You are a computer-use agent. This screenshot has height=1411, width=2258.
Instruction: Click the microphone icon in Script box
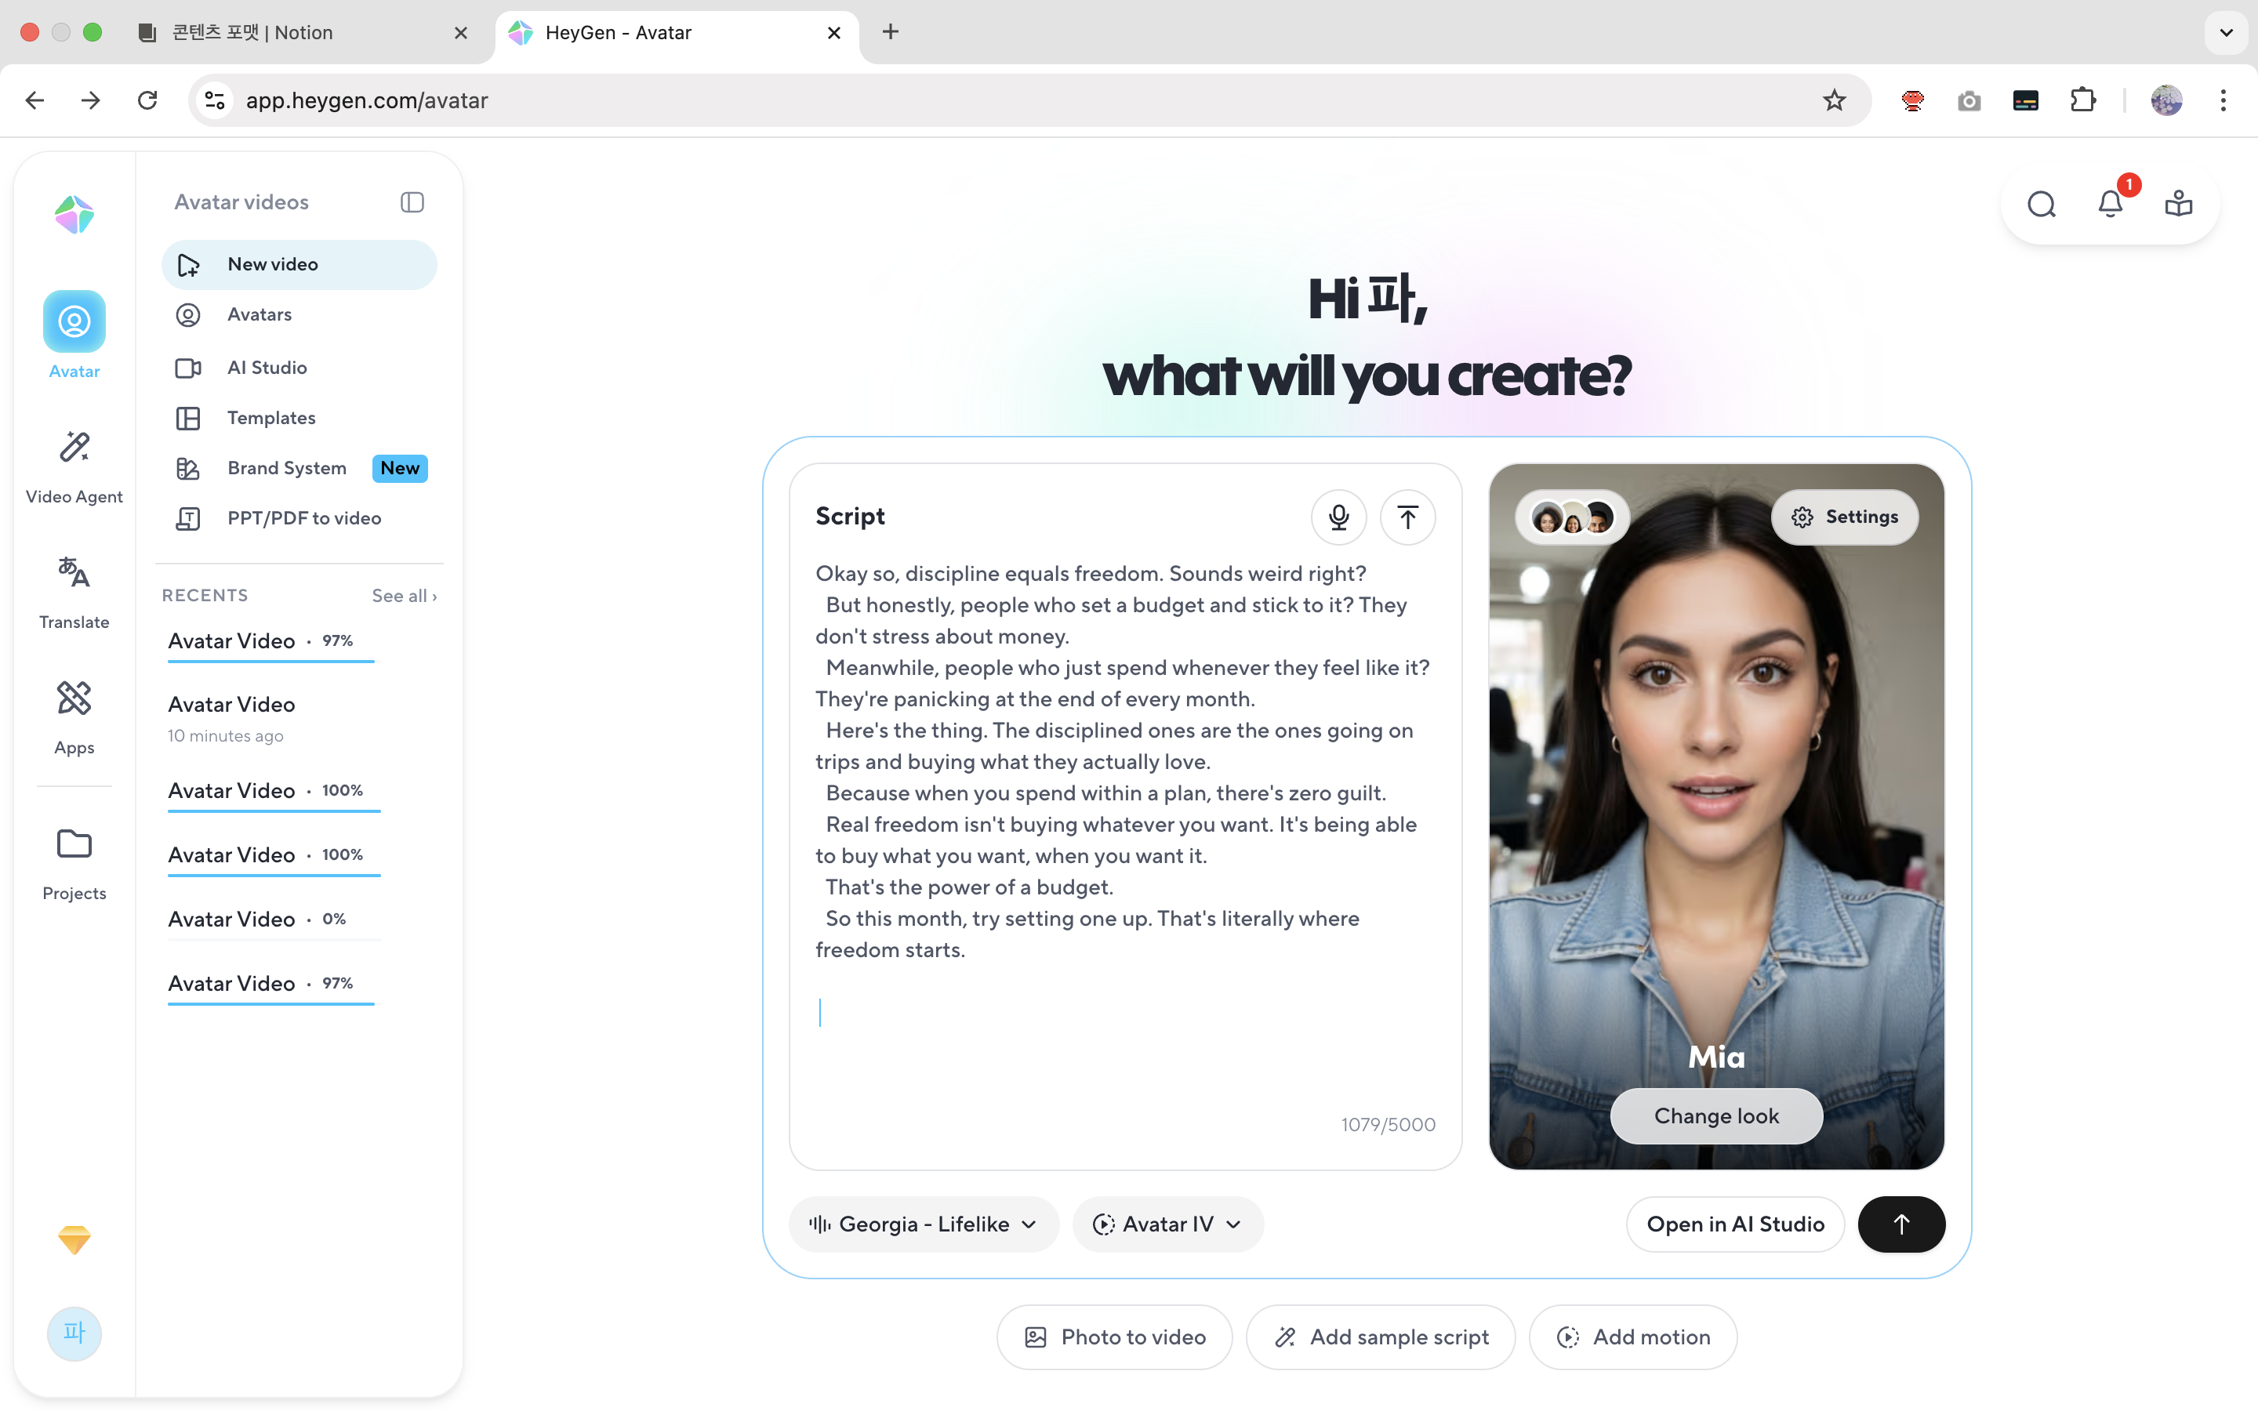[x=1338, y=517]
